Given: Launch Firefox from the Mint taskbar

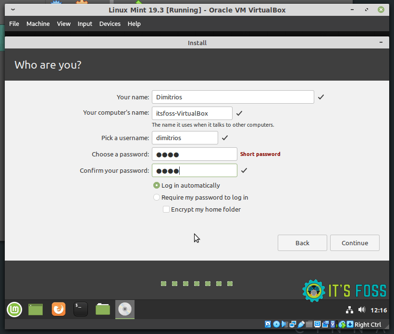Looking at the screenshot, I should [x=58, y=310].
